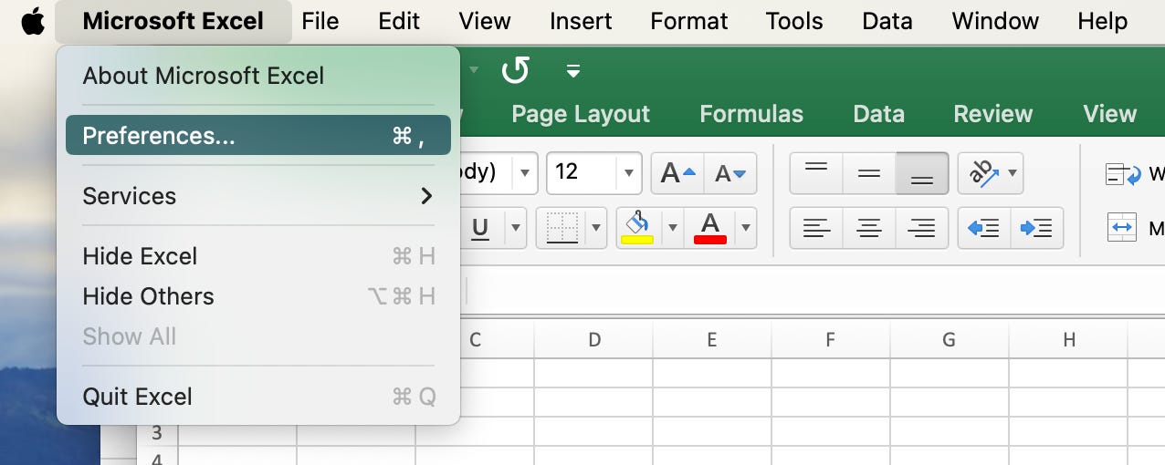
Task: Open the Apple menu
Action: [x=33, y=21]
